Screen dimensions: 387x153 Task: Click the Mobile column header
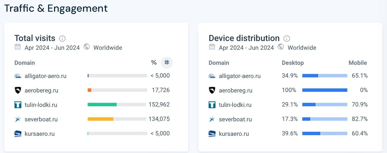click(x=358, y=63)
